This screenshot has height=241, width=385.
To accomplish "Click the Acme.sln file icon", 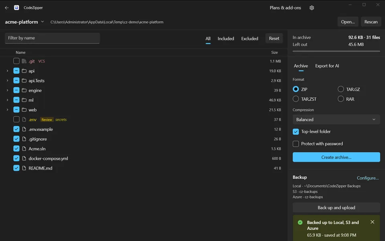I will pos(24,149).
